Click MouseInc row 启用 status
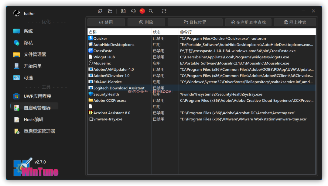This screenshot has width=328, height=186. (x=156, y=63)
